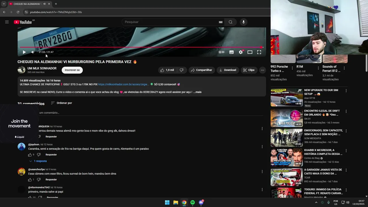Open more actions menu under the video

262,70
